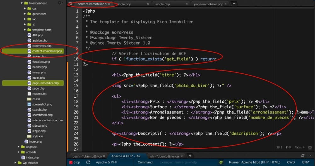Close the page-immobilier.php tab
315x166 pixels.
[226, 4]
